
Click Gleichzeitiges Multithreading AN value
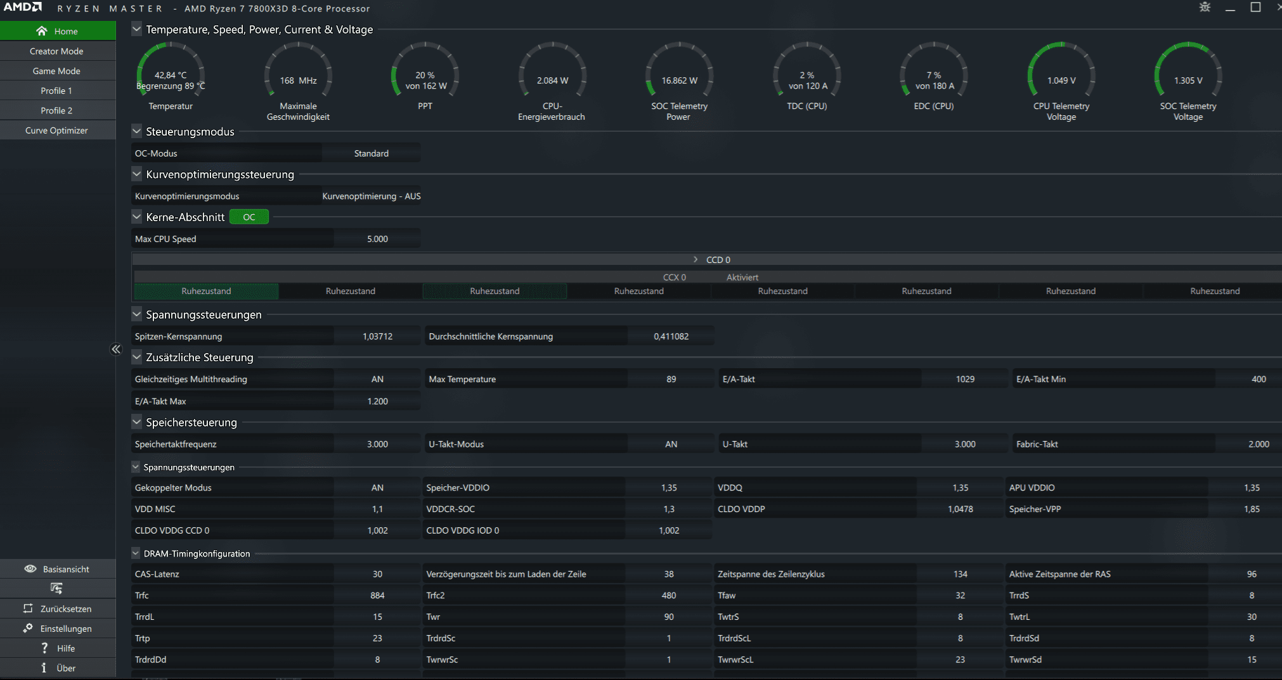click(x=377, y=379)
